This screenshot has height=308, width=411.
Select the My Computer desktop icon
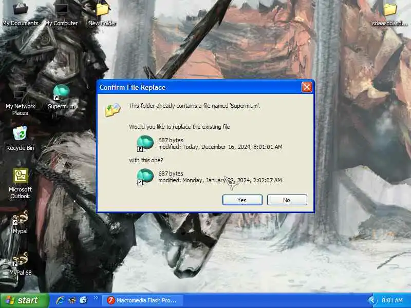click(61, 14)
